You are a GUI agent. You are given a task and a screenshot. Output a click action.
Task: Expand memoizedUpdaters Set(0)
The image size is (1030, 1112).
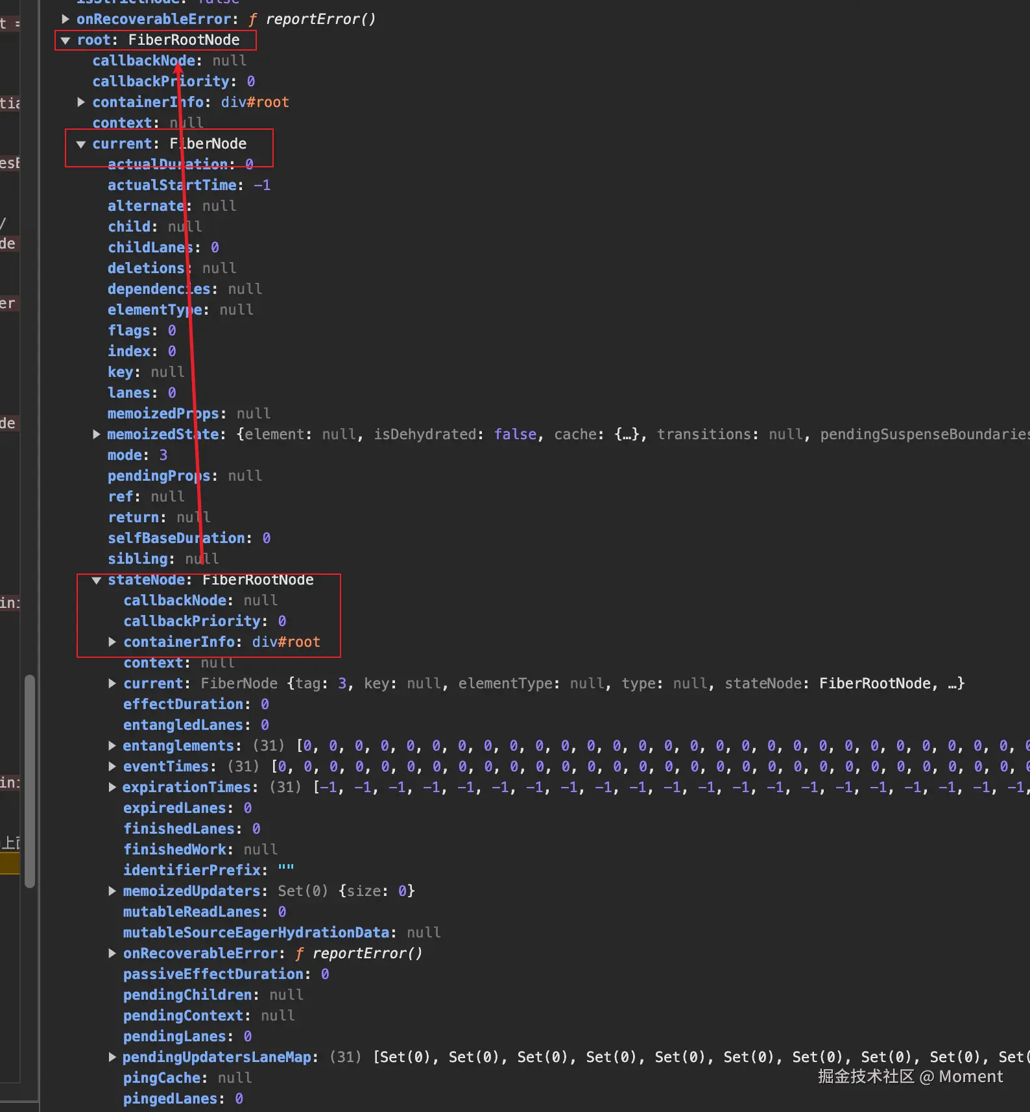tap(112, 891)
